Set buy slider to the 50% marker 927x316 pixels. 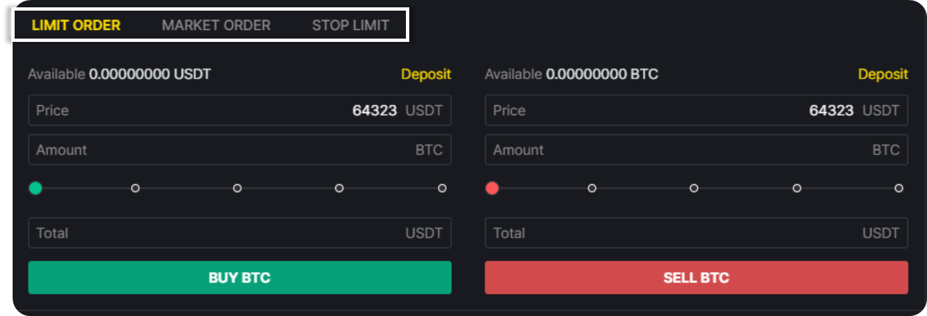click(237, 188)
